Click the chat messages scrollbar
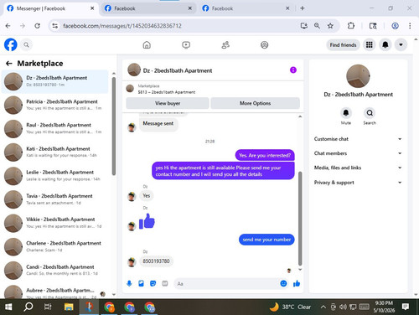 tap(300, 218)
